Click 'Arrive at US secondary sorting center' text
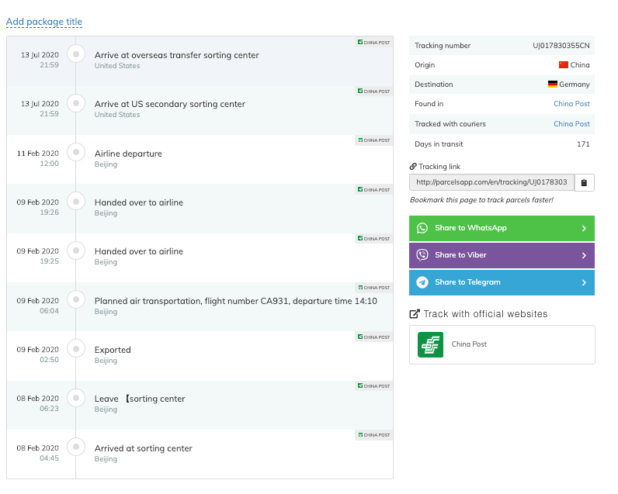 pos(170,104)
